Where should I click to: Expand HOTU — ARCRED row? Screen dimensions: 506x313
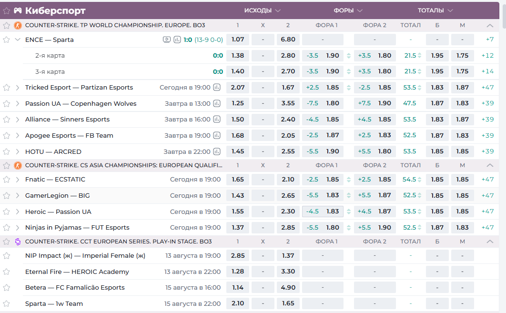tap(18, 151)
